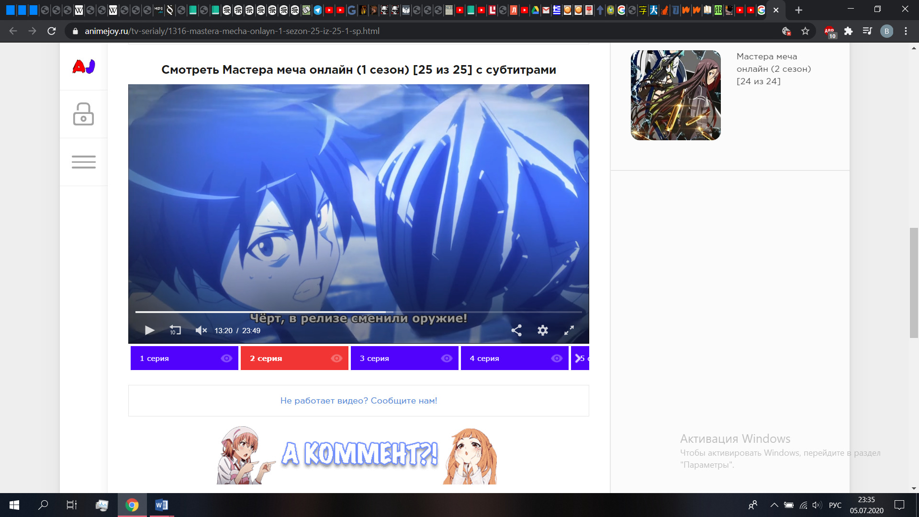Enter fullscreen mode in video player
This screenshot has width=919, height=517.
pos(569,330)
